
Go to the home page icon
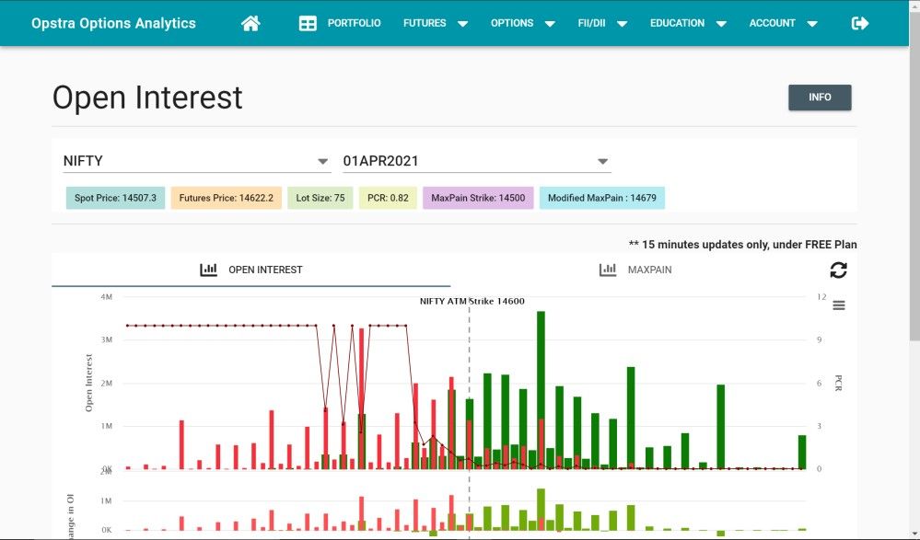[x=250, y=23]
